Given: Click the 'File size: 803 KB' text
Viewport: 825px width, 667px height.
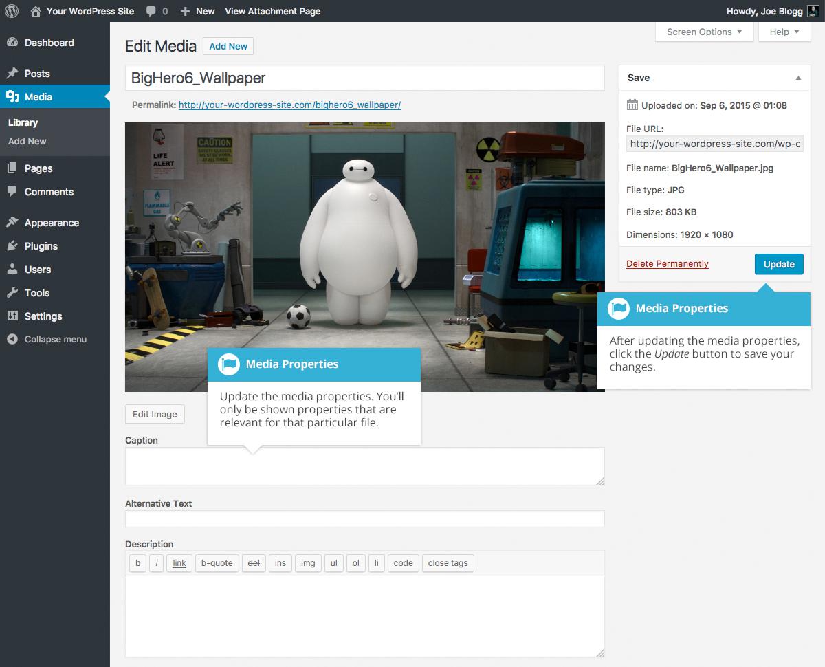Looking at the screenshot, I should point(661,212).
